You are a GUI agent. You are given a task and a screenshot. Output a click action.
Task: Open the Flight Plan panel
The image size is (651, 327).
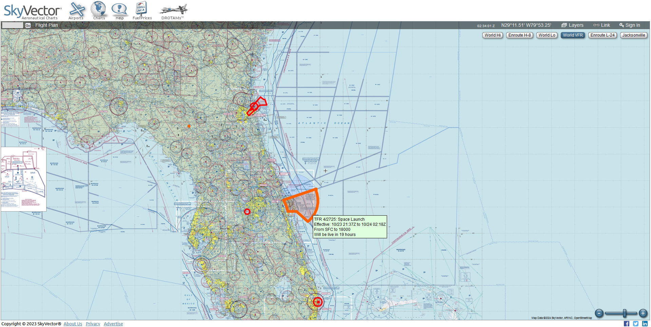(x=46, y=25)
